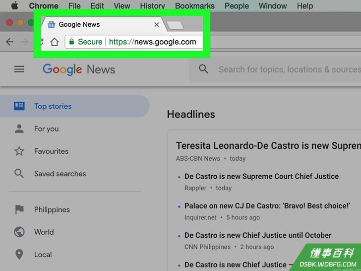Open Favourites in the sidebar
Image resolution: width=361 pixels, height=271 pixels.
(51, 151)
